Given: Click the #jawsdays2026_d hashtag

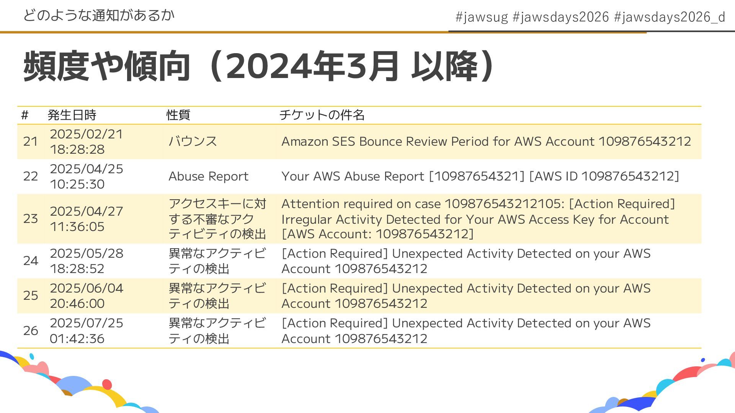Looking at the screenshot, I should pyautogui.click(x=669, y=17).
